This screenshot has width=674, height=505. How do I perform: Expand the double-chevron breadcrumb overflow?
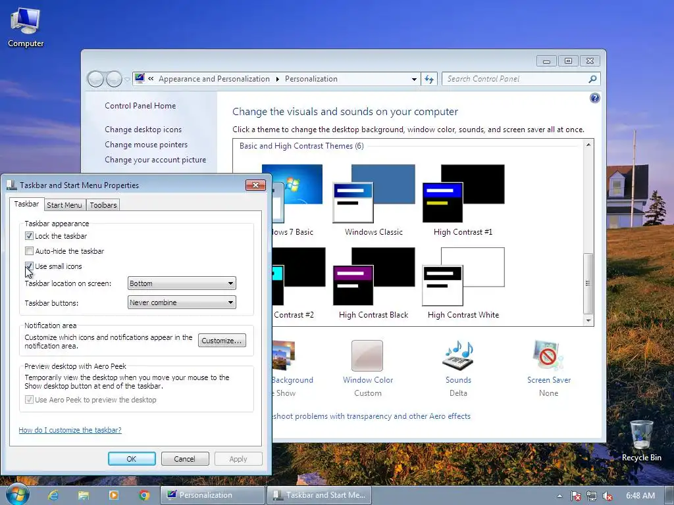click(151, 79)
